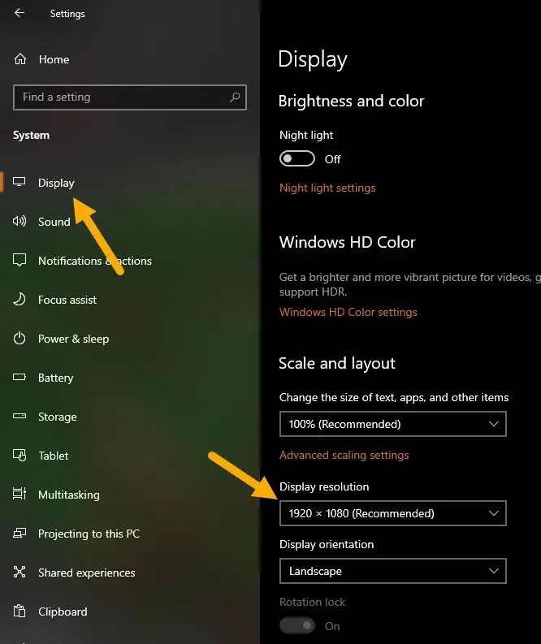Go to Shared experiences
The image size is (541, 644).
coord(87,573)
